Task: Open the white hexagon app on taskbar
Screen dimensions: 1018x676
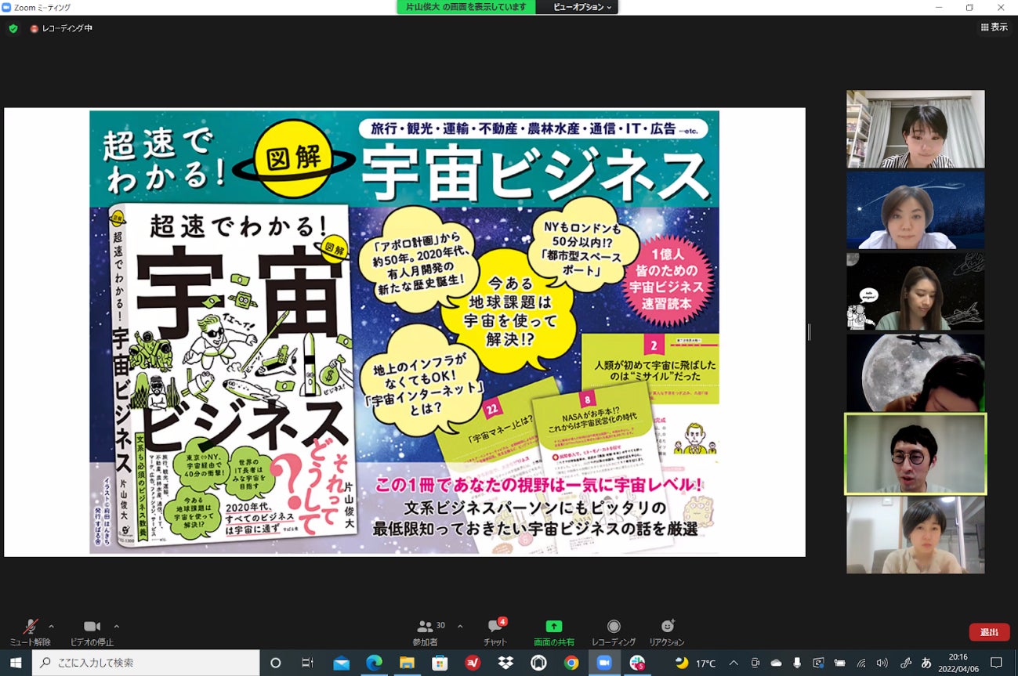Action: point(538,663)
